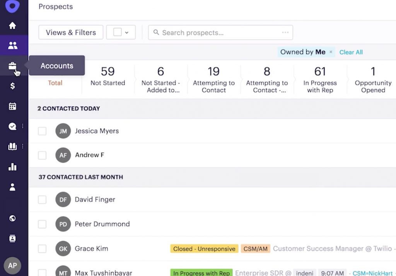
Task: Open Opportunities via the dollar sign icon
Action: (13, 85)
